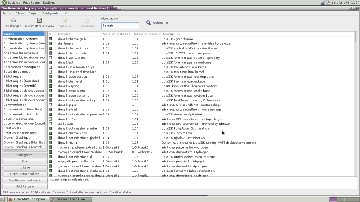Click the Tout mettre à niveau icon
Image resolution: width=360 pixels, height=202 pixels.
40,20
